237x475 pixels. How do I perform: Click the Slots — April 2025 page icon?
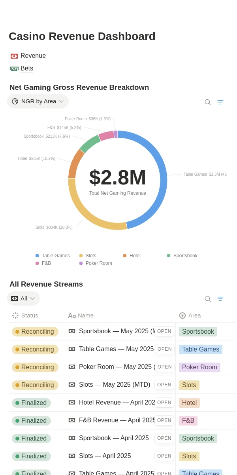point(72,456)
